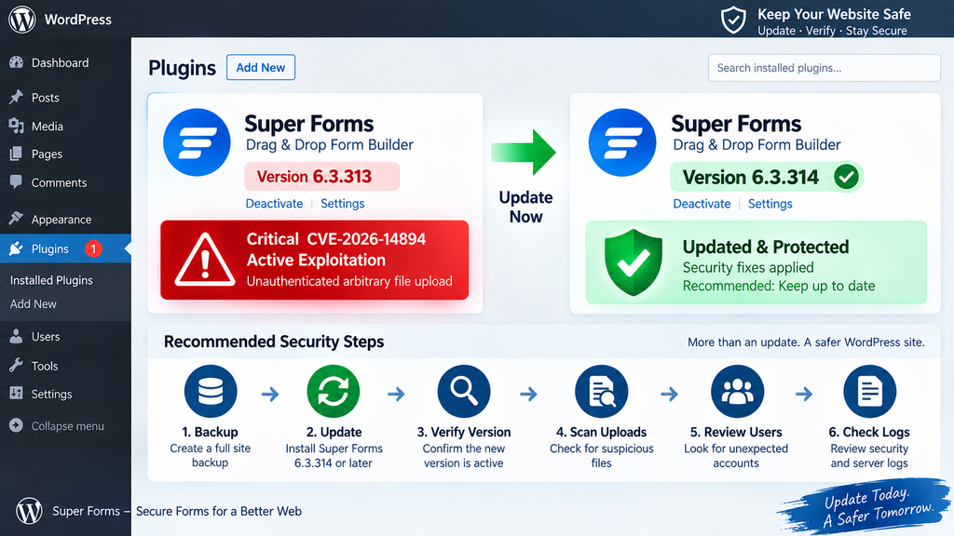Click the Users person icon
This screenshot has width=954, height=536.
coord(17,336)
